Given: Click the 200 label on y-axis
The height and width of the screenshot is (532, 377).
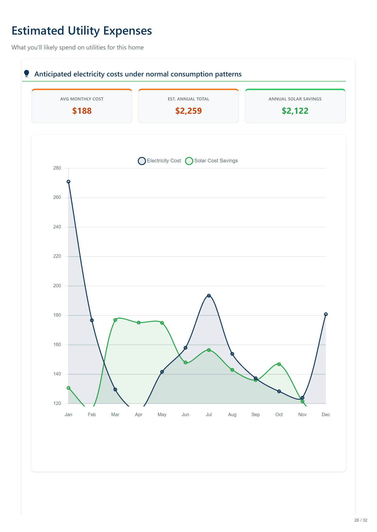Looking at the screenshot, I should tap(57, 286).
